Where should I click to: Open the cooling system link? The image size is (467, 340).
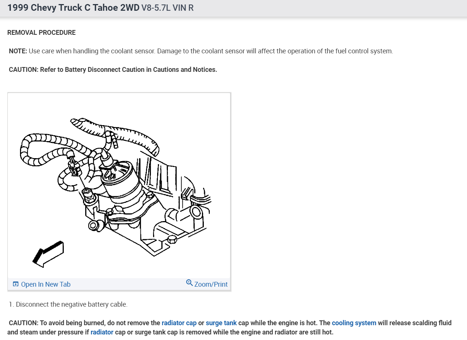pos(354,323)
